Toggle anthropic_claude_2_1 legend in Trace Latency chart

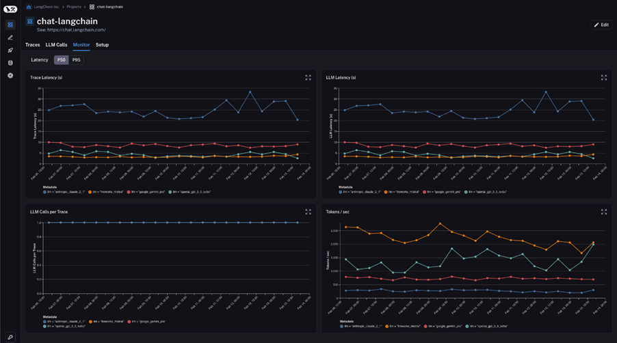pos(64,192)
